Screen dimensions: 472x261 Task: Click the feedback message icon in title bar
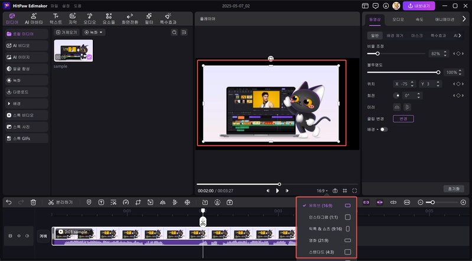click(x=375, y=6)
